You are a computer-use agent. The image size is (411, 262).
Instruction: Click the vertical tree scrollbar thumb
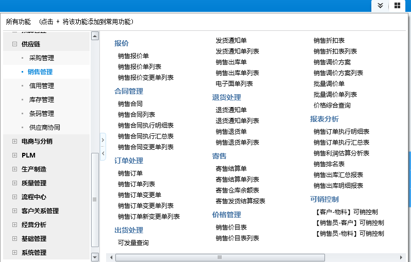[95, 200]
